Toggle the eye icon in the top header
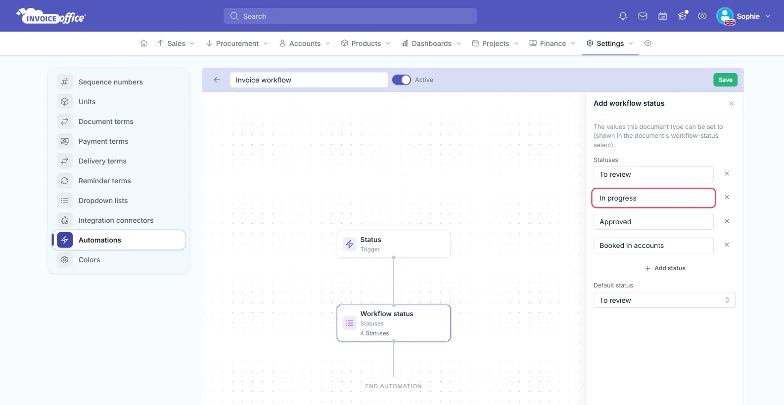784x405 pixels. click(x=702, y=16)
